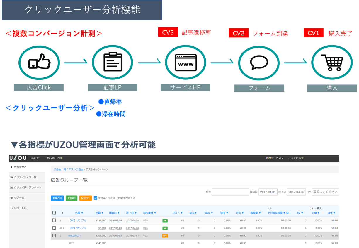Click the www browser サービスHP icon
Screen dimensions: 359x248
click(186, 63)
